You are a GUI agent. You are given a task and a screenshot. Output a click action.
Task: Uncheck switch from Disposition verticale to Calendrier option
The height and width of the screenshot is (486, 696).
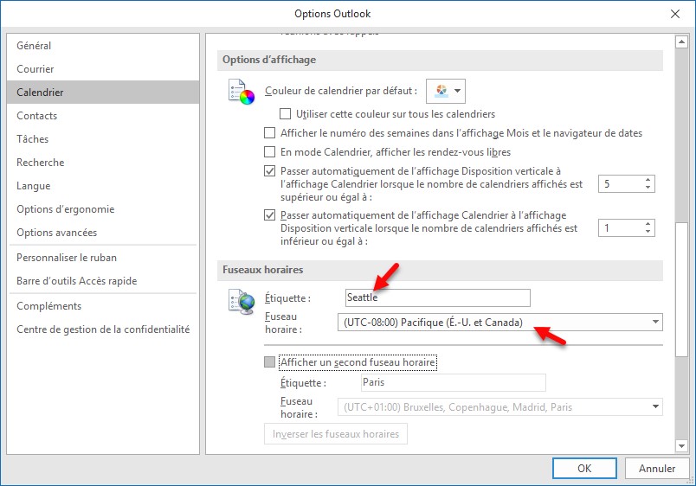pos(269,171)
